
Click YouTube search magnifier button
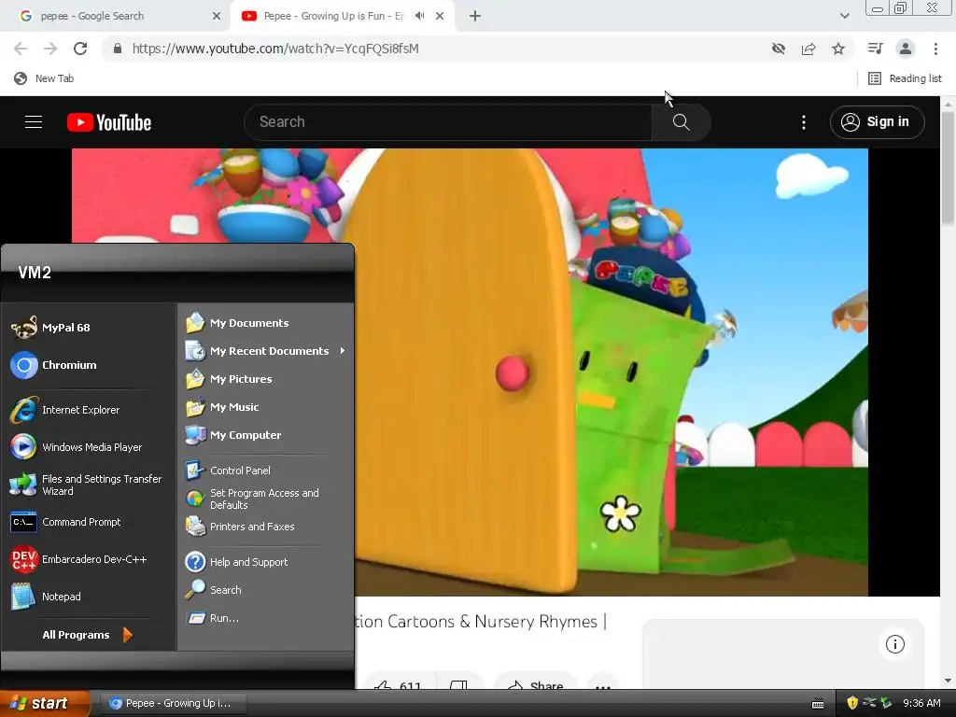pyautogui.click(x=681, y=122)
